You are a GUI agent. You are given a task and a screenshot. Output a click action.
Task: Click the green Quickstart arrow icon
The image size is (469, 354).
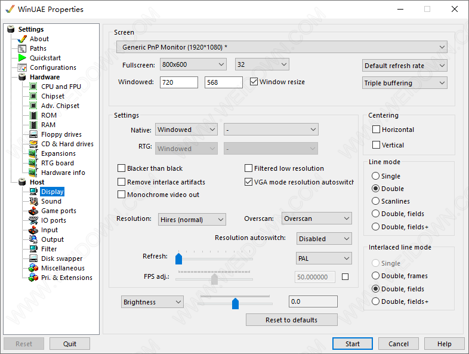[x=22, y=58]
